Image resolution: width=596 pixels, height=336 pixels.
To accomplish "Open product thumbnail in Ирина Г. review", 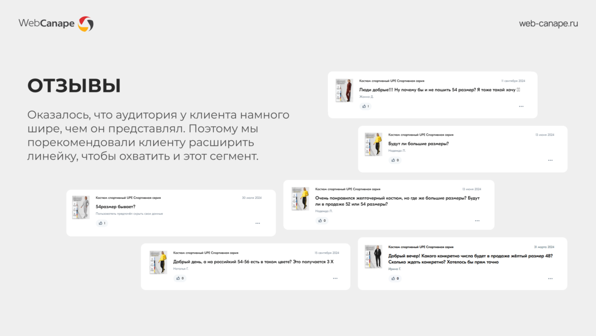I will click(373, 257).
